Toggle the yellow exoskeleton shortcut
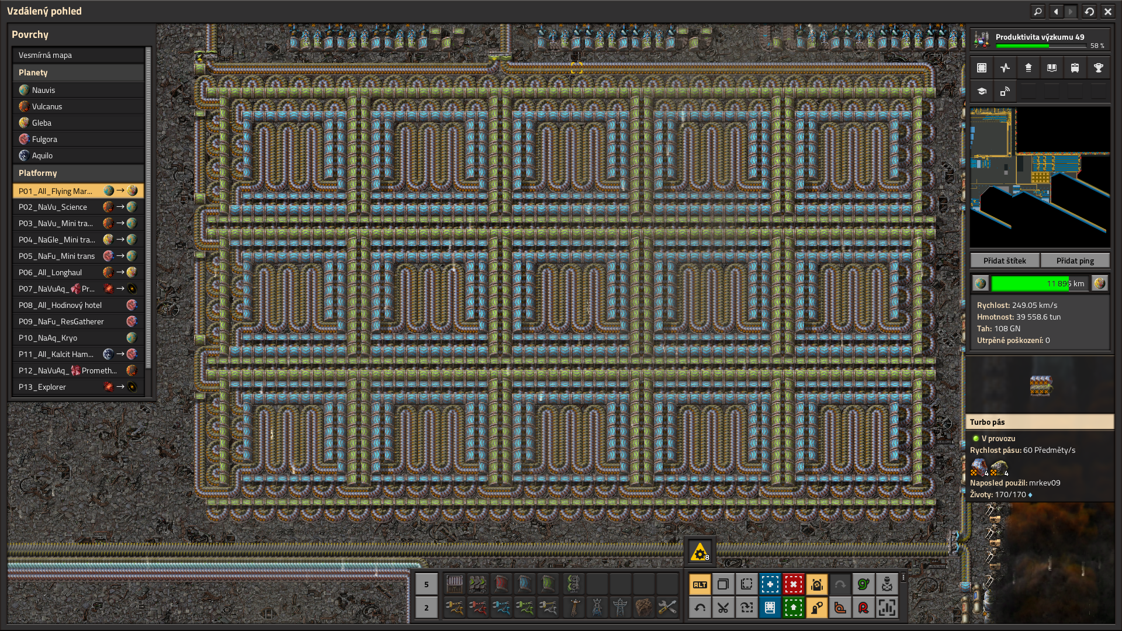Screen dimensions: 1122x631 [x=816, y=608]
